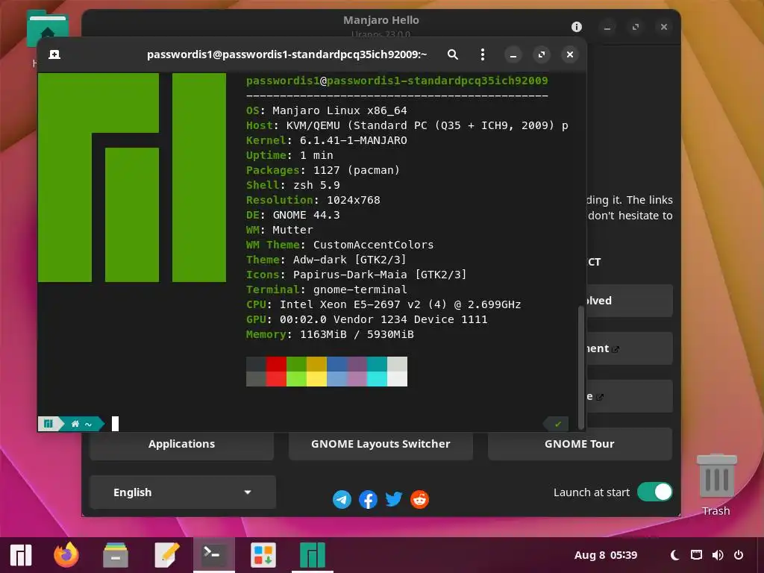This screenshot has height=573, width=764.
Task: Minimize the terminal window
Action: [513, 54]
